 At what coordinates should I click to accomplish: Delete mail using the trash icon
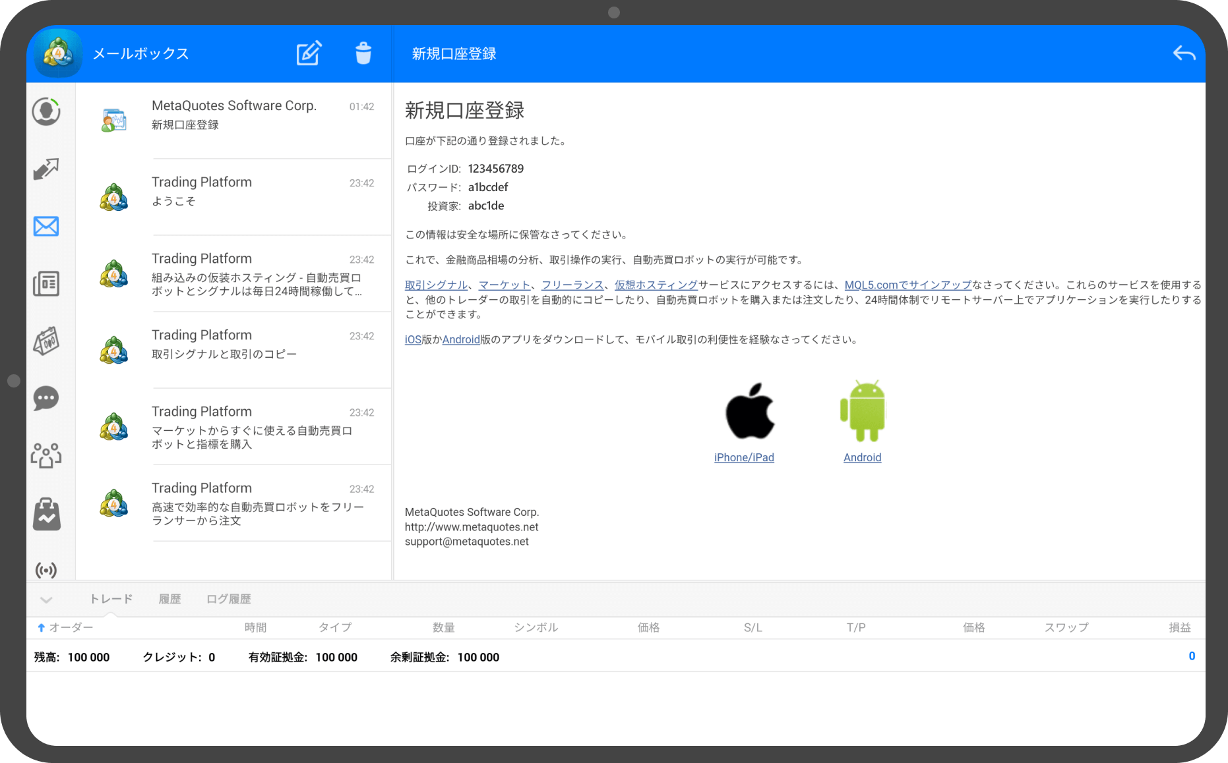point(363,53)
